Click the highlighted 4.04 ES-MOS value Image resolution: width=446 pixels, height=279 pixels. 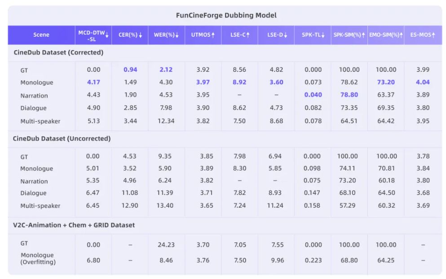423,82
